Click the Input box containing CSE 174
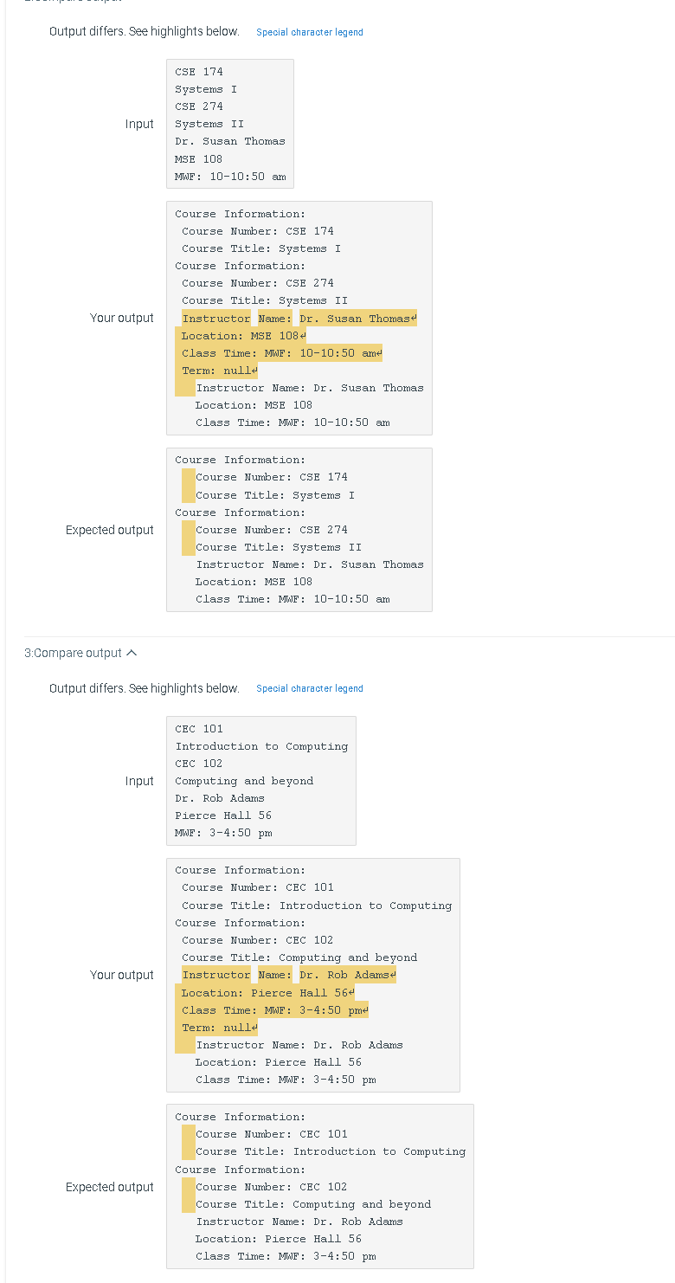The height and width of the screenshot is (1283, 675). point(228,124)
